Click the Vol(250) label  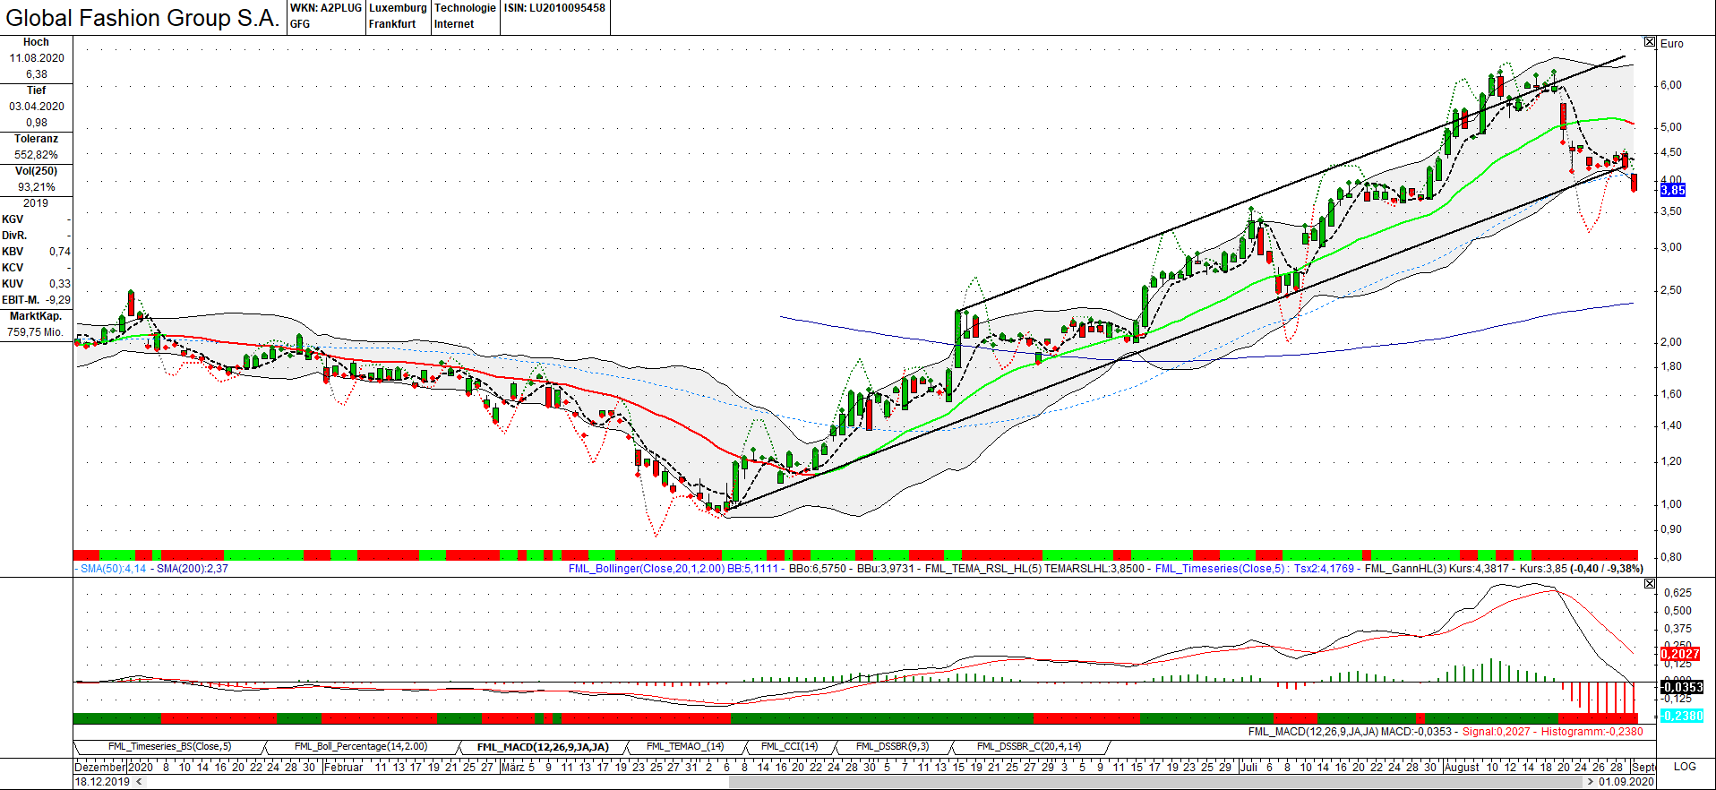[36, 171]
